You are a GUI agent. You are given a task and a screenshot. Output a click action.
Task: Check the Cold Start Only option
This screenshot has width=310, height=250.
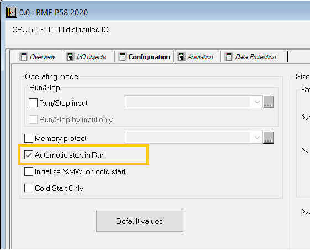tap(29, 188)
